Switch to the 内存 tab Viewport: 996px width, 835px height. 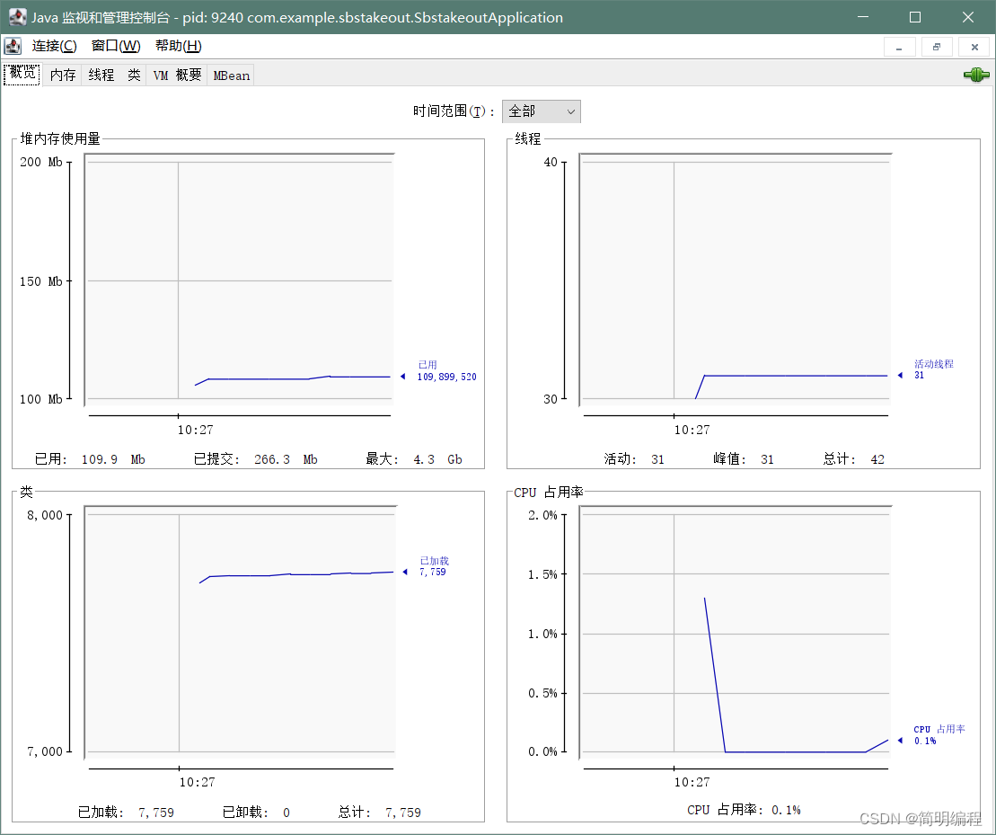62,75
